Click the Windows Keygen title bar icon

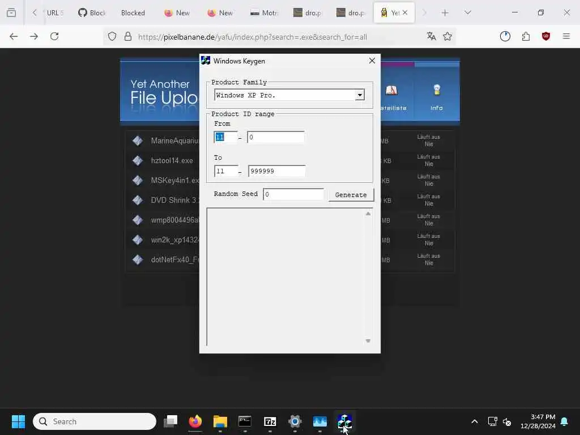coord(206,61)
